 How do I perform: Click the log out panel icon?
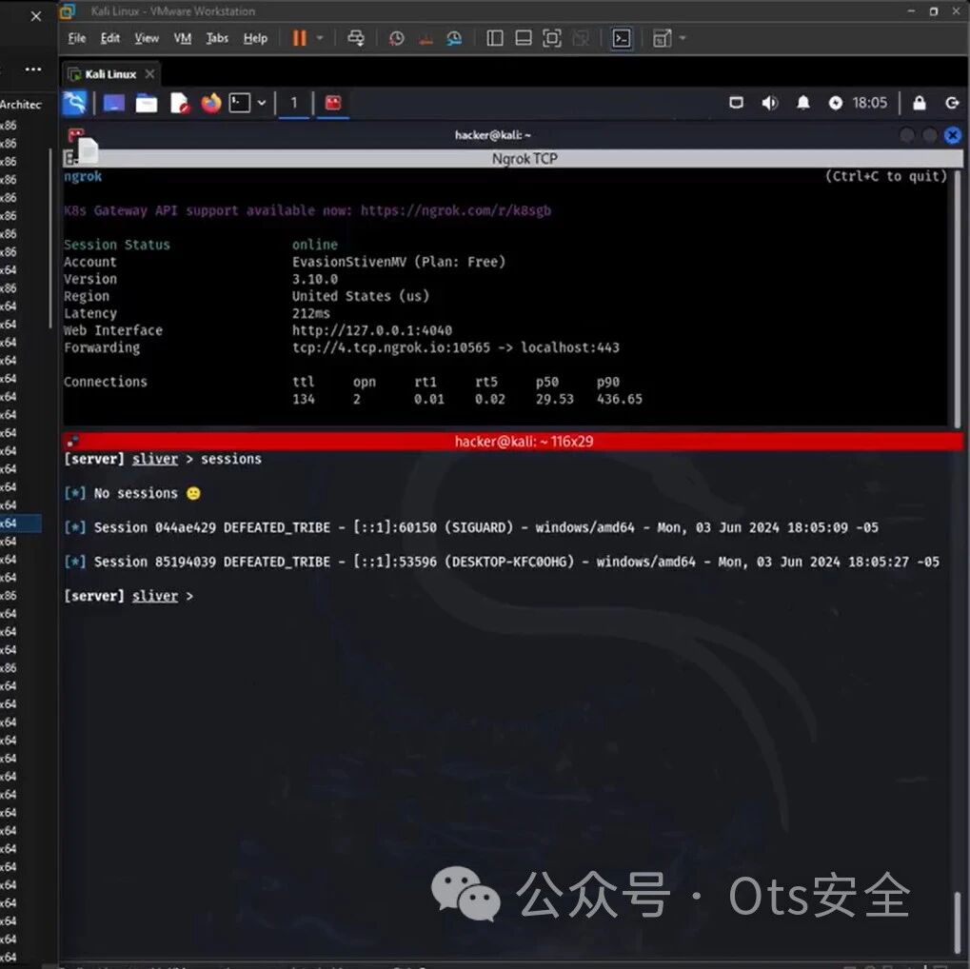[953, 103]
